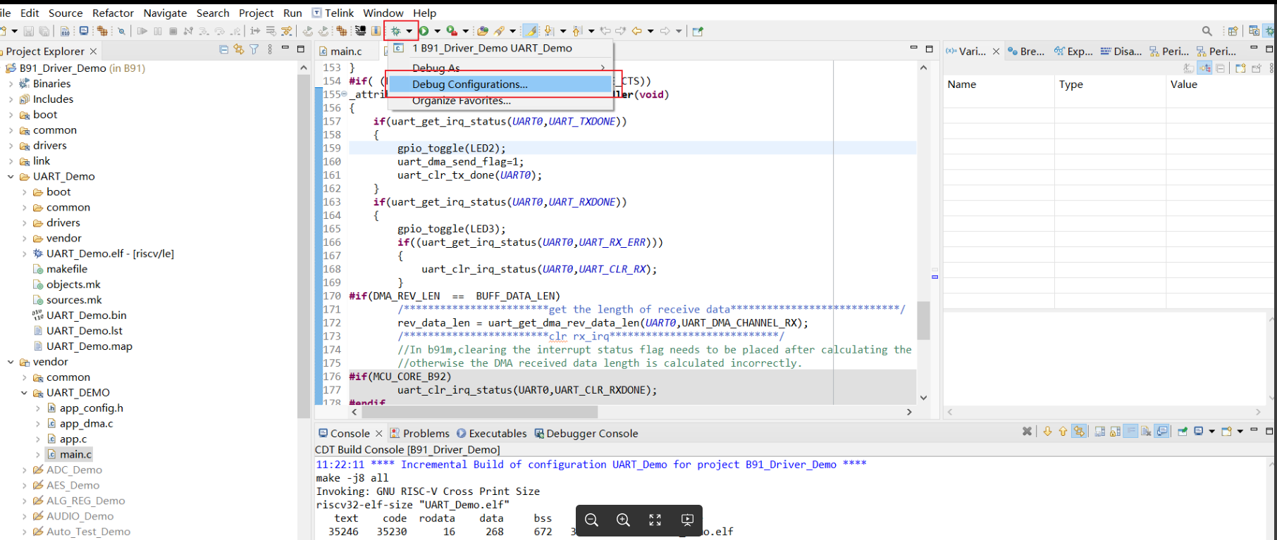Switch to the Executables tab
Image resolution: width=1277 pixels, height=540 pixels.
point(491,434)
